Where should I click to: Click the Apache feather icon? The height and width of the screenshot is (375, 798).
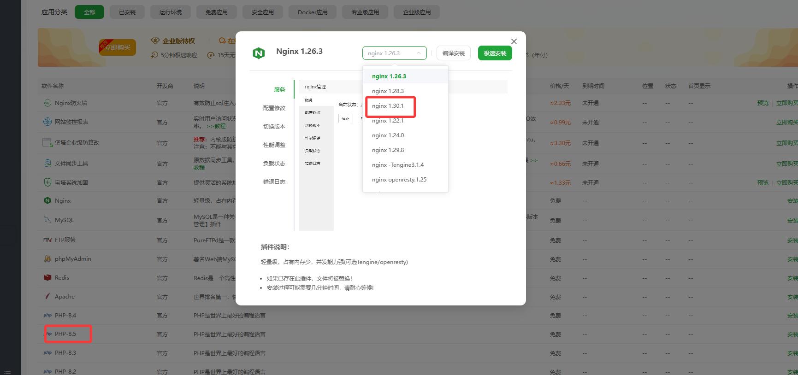[x=47, y=296]
